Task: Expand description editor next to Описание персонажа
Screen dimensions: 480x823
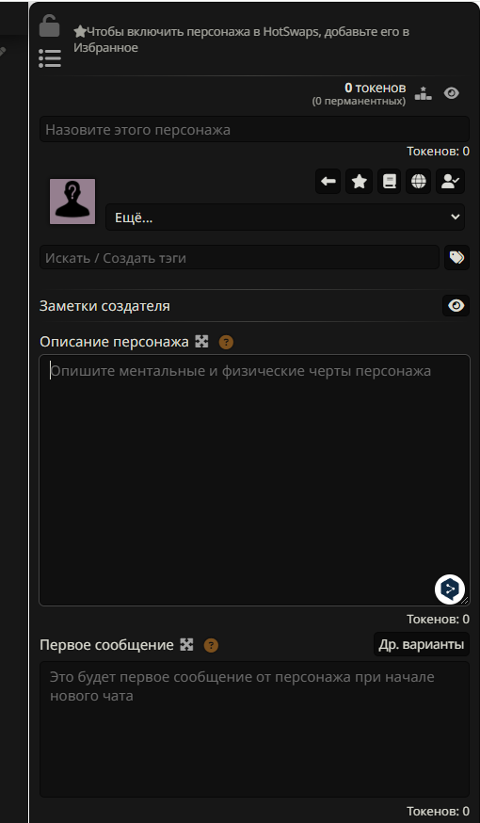Action: click(201, 342)
